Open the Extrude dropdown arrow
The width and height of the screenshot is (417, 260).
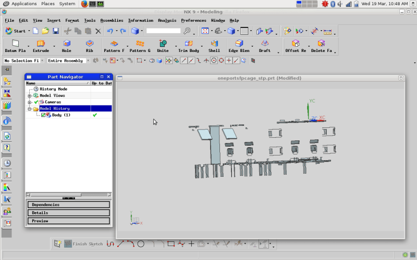tap(54, 46)
